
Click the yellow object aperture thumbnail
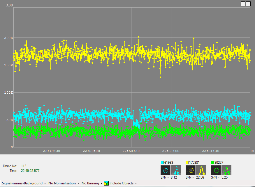point(191,170)
